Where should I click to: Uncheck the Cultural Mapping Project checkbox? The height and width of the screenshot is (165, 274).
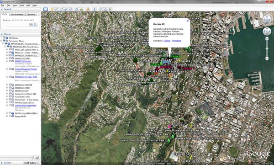coord(10,69)
